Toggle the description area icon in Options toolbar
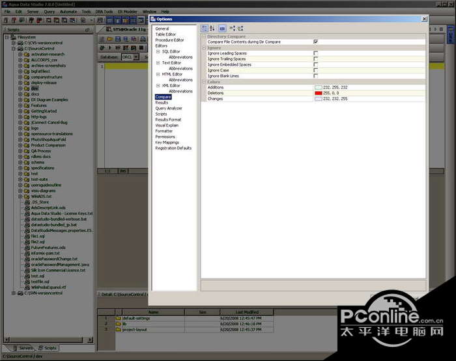This screenshot has height=361, width=456. click(222, 28)
